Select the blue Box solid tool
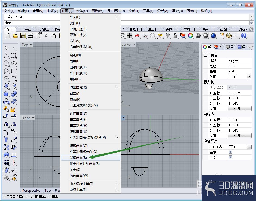 coord(6,94)
